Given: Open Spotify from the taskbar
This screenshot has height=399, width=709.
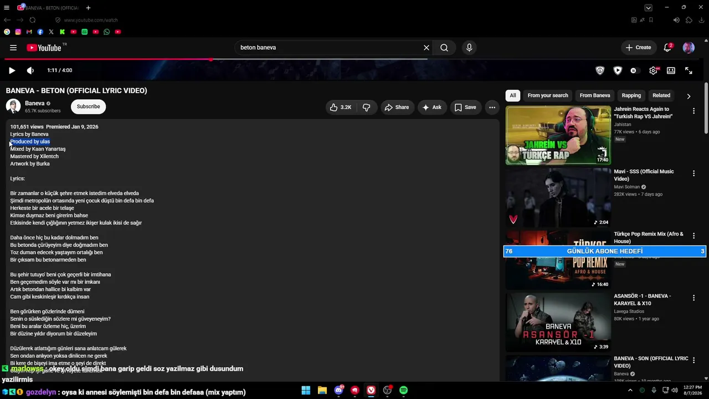Looking at the screenshot, I should point(404,391).
